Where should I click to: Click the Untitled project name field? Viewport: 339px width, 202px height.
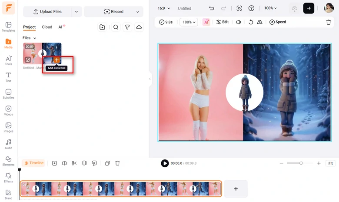click(184, 8)
